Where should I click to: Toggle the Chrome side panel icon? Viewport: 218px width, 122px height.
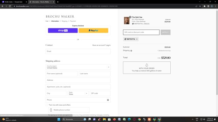(208, 6)
